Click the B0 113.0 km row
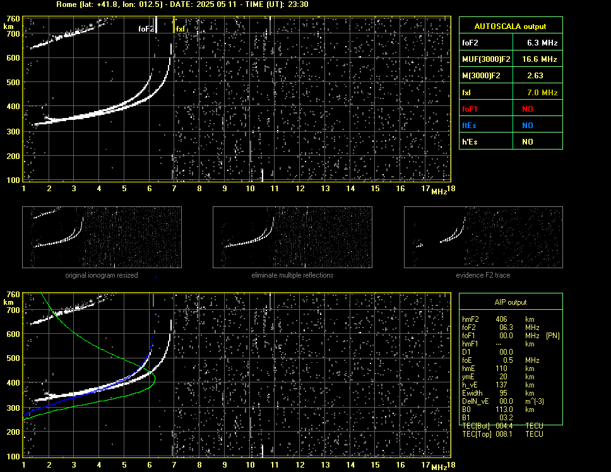 point(497,410)
